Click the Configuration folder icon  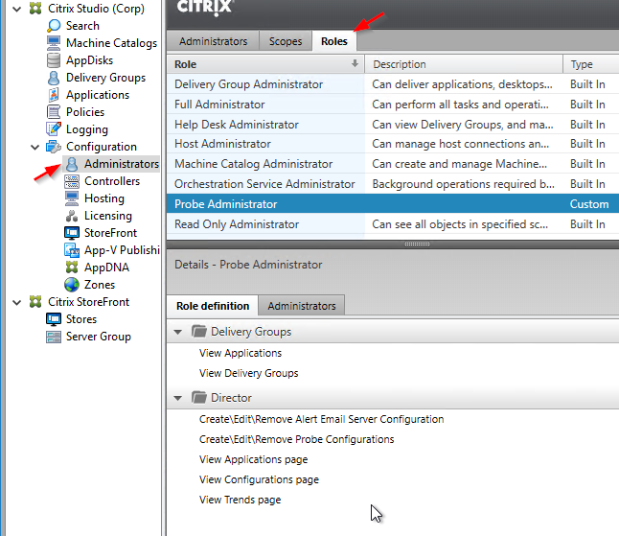(x=54, y=147)
